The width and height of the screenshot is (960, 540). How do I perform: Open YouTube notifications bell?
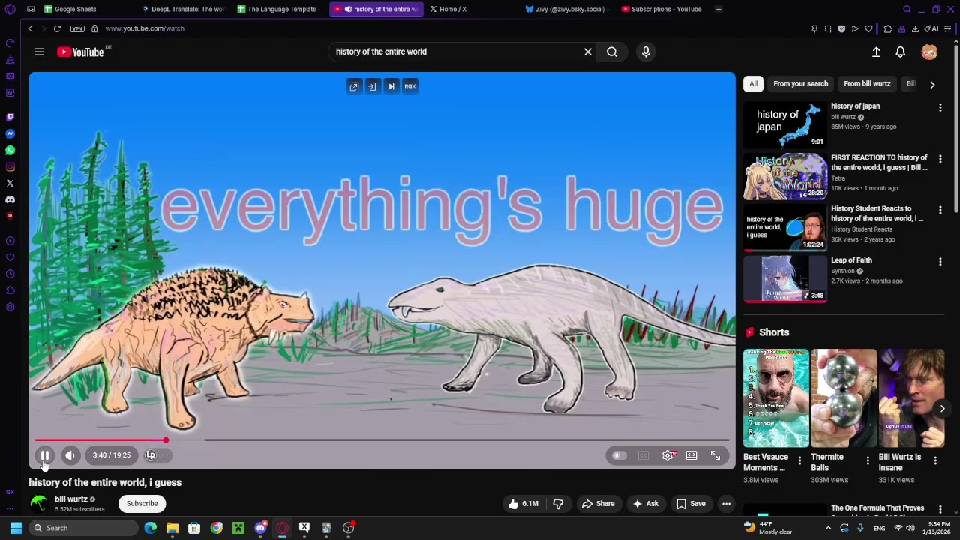(x=900, y=52)
